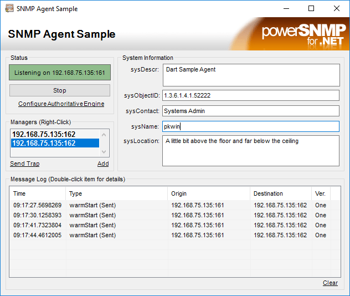
Task: Click the Stop button
Action: coord(60,90)
